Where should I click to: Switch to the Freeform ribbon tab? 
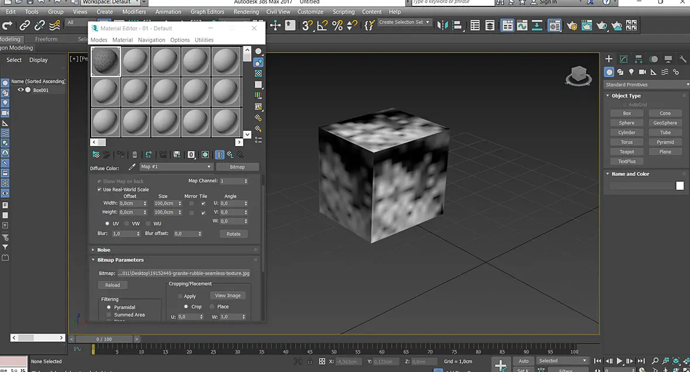46,39
